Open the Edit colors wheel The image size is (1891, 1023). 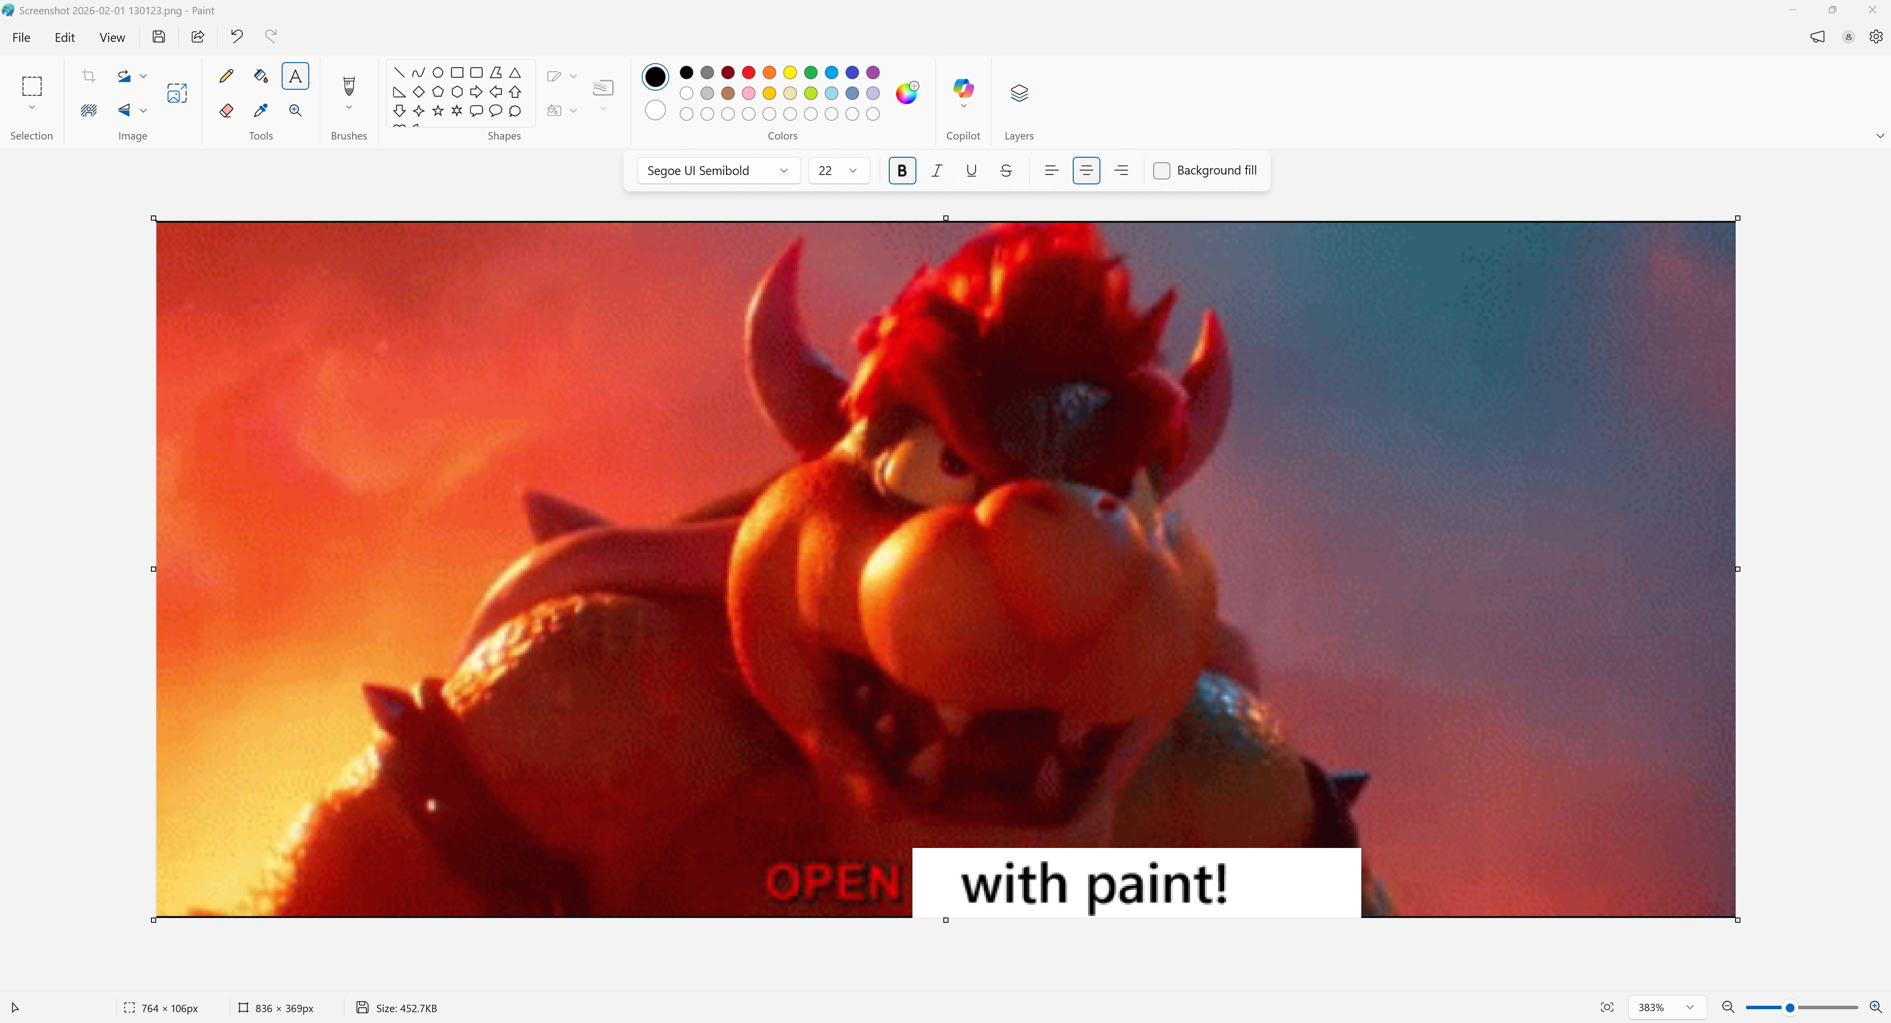tap(908, 93)
